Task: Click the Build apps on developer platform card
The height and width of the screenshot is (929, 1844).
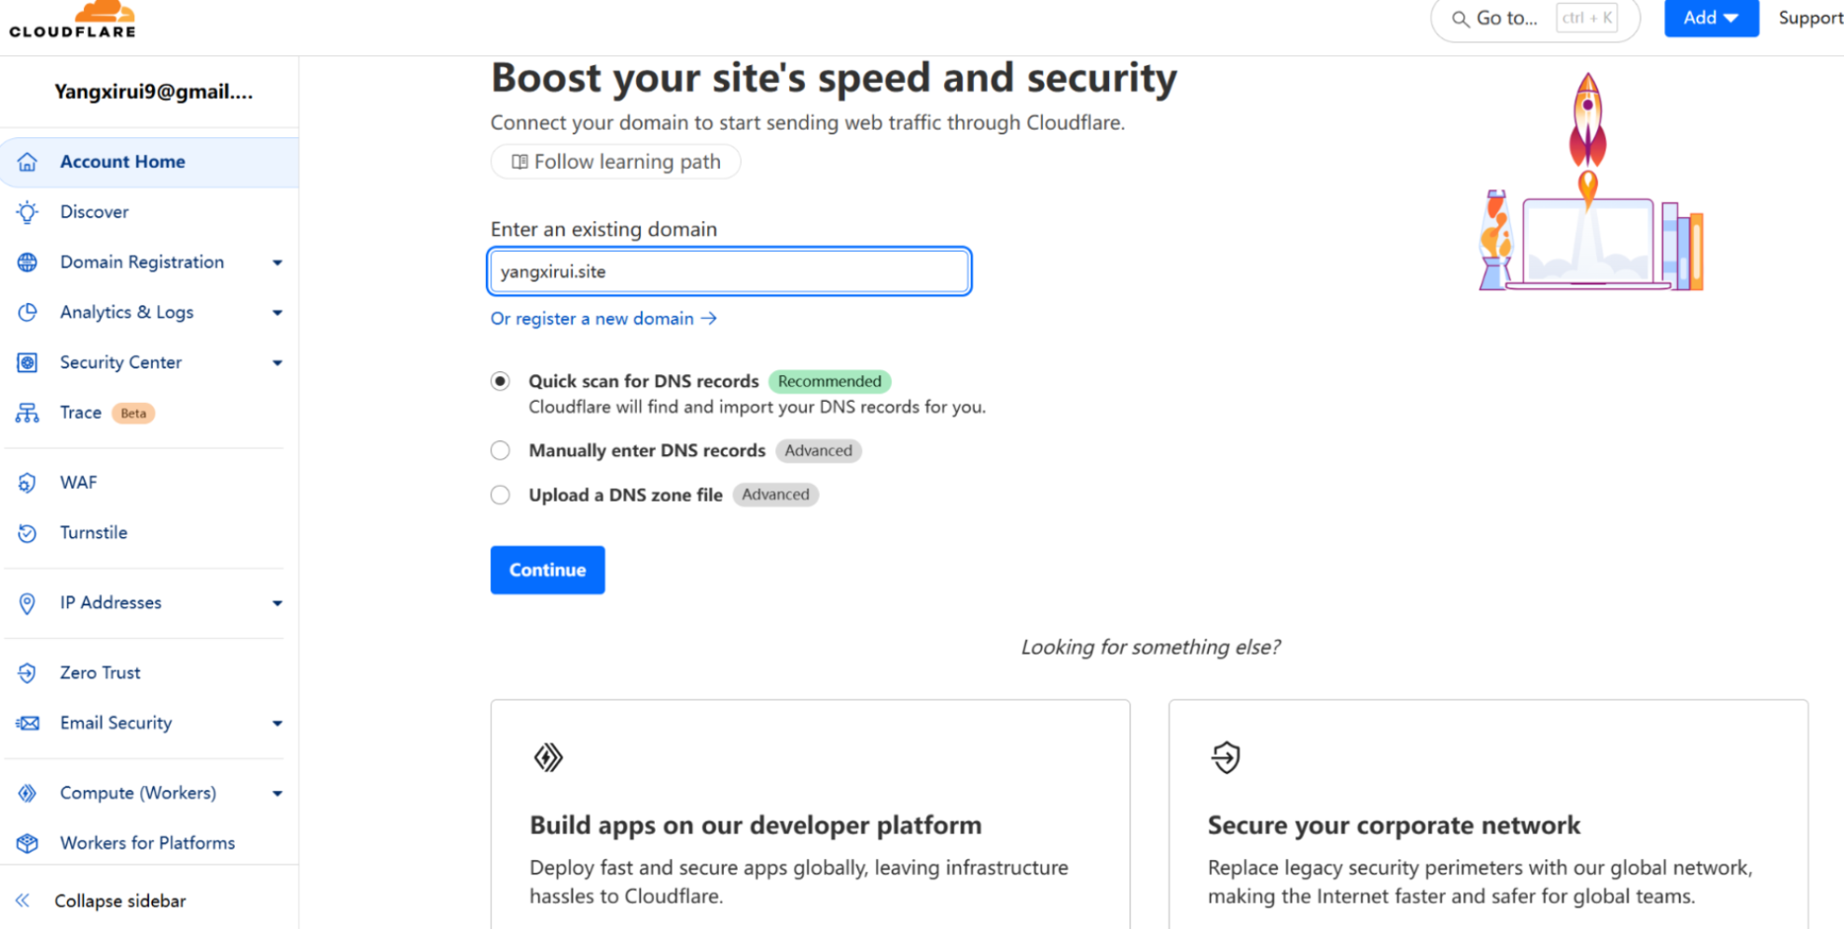Action: [x=811, y=814]
